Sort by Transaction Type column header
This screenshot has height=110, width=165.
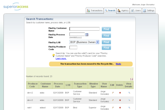(80, 85)
